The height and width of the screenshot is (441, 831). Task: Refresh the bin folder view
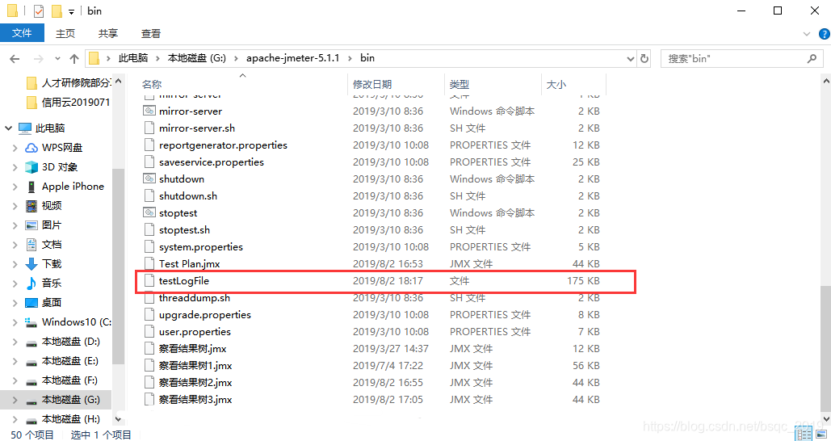[644, 58]
